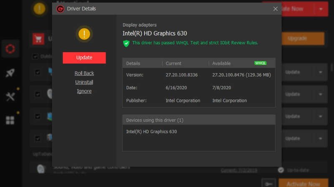
Task: Click the Available column header
Action: [x=221, y=64]
